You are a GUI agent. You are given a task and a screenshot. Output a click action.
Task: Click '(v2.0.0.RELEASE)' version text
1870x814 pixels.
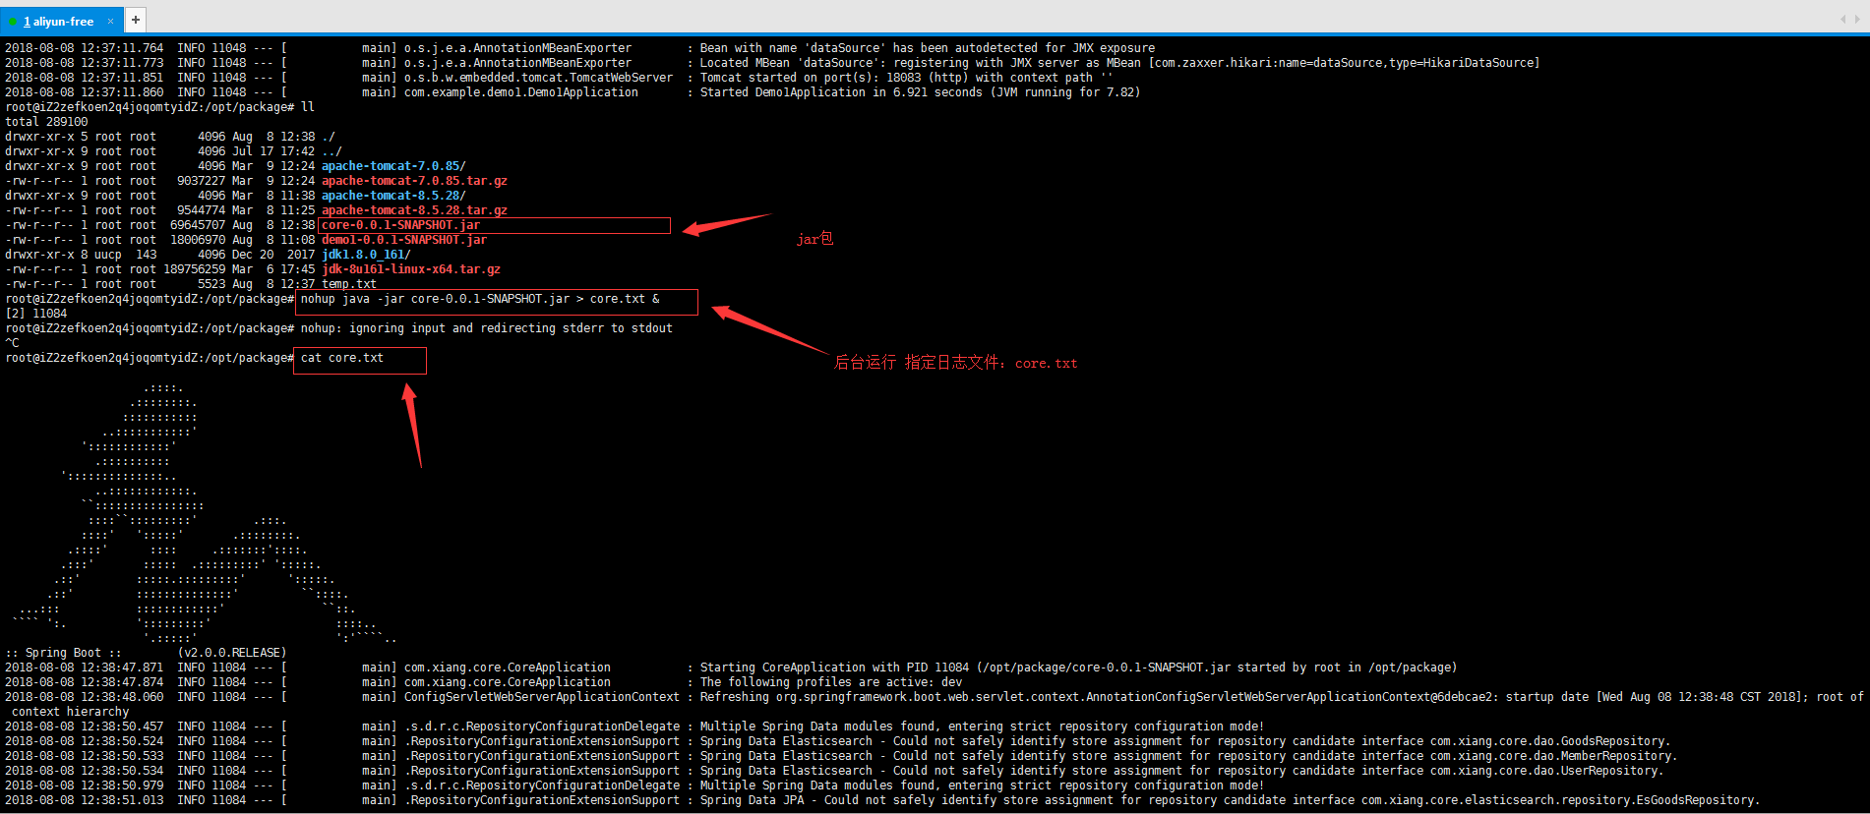[232, 653]
